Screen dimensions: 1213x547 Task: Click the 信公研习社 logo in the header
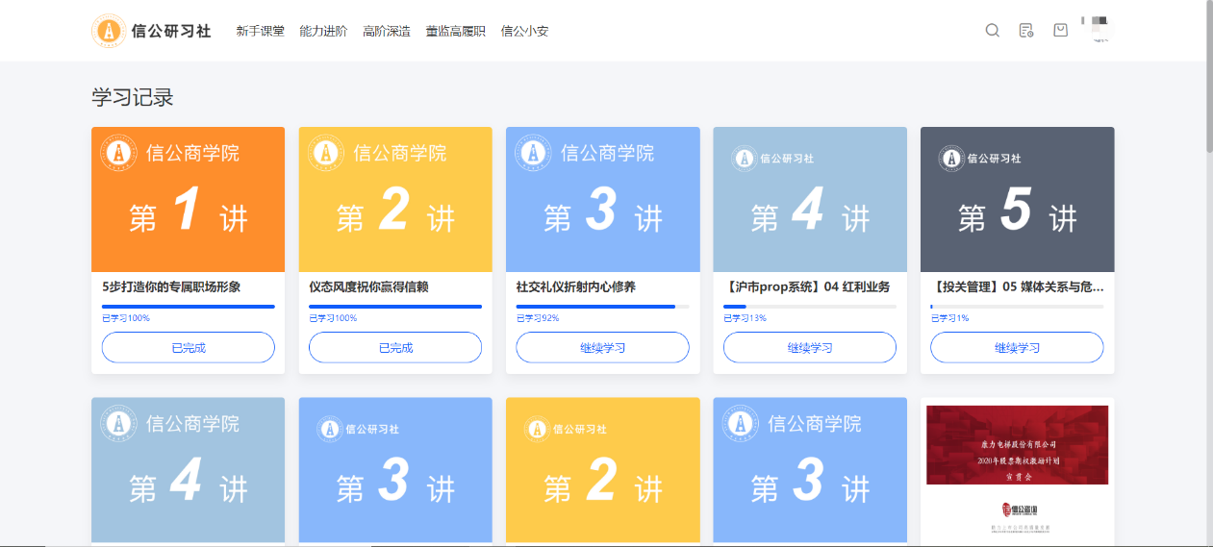151,31
